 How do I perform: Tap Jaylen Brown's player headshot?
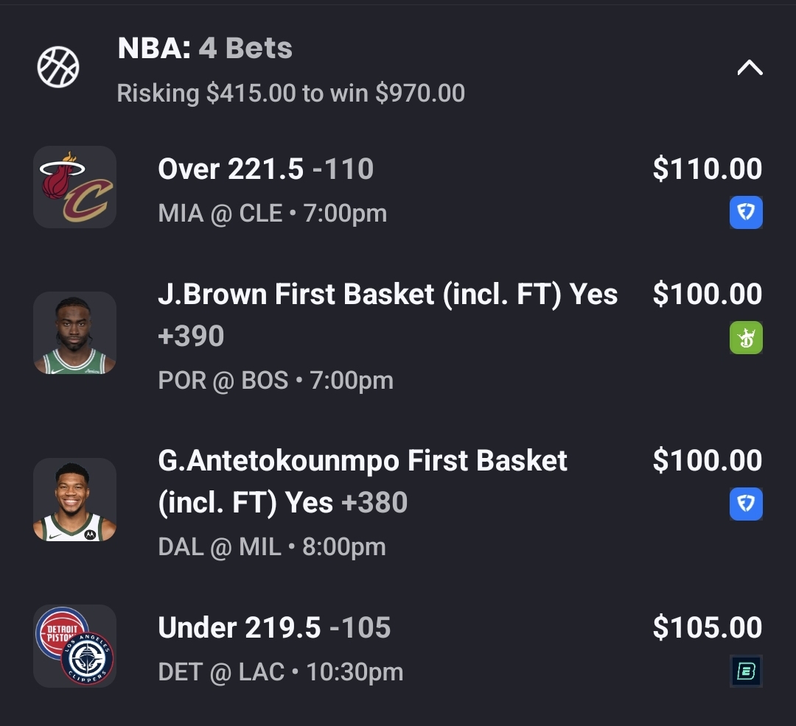tap(74, 333)
